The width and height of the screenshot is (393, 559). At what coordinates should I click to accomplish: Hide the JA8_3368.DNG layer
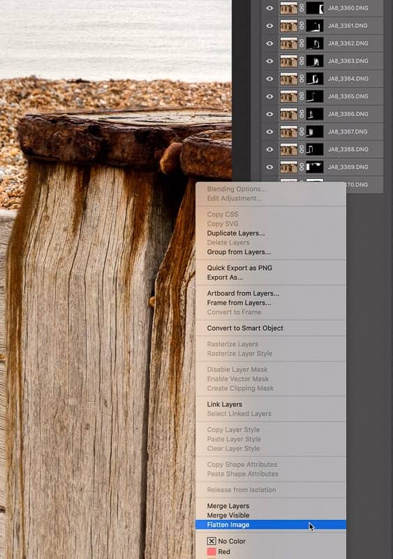(269, 150)
